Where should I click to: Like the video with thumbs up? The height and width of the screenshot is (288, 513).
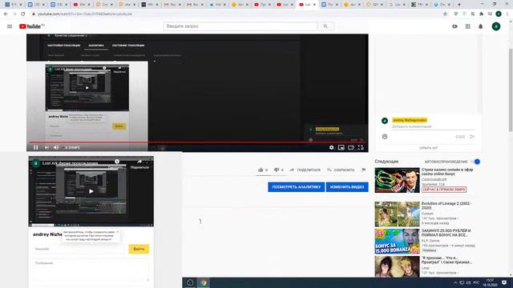pos(261,170)
